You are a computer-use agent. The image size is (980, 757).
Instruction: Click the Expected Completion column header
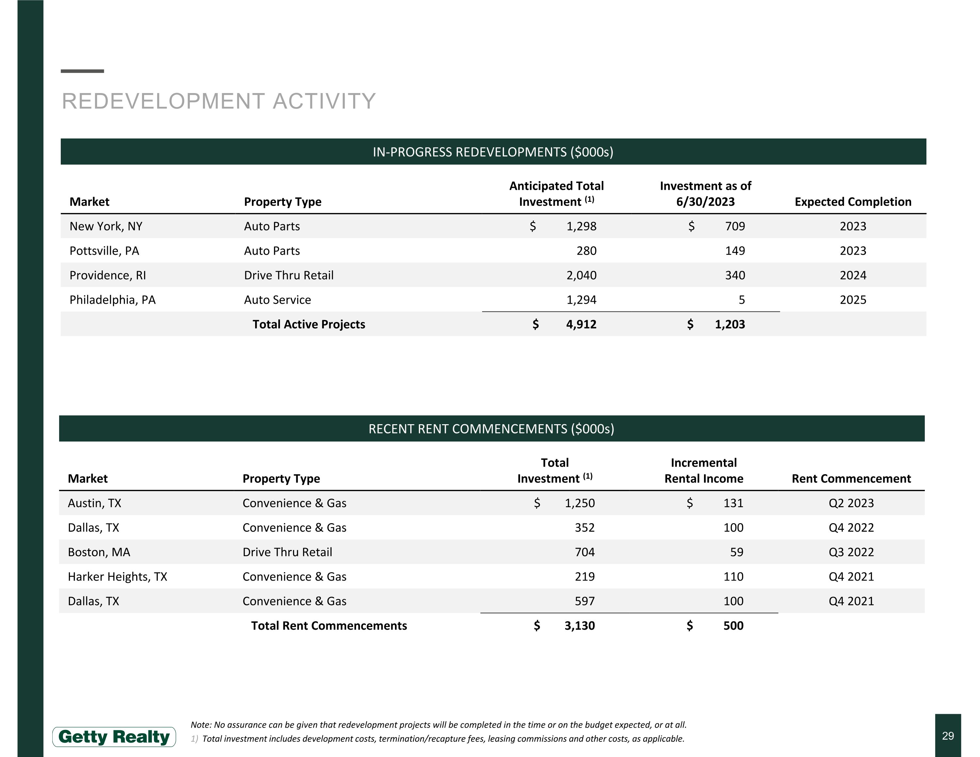point(853,202)
